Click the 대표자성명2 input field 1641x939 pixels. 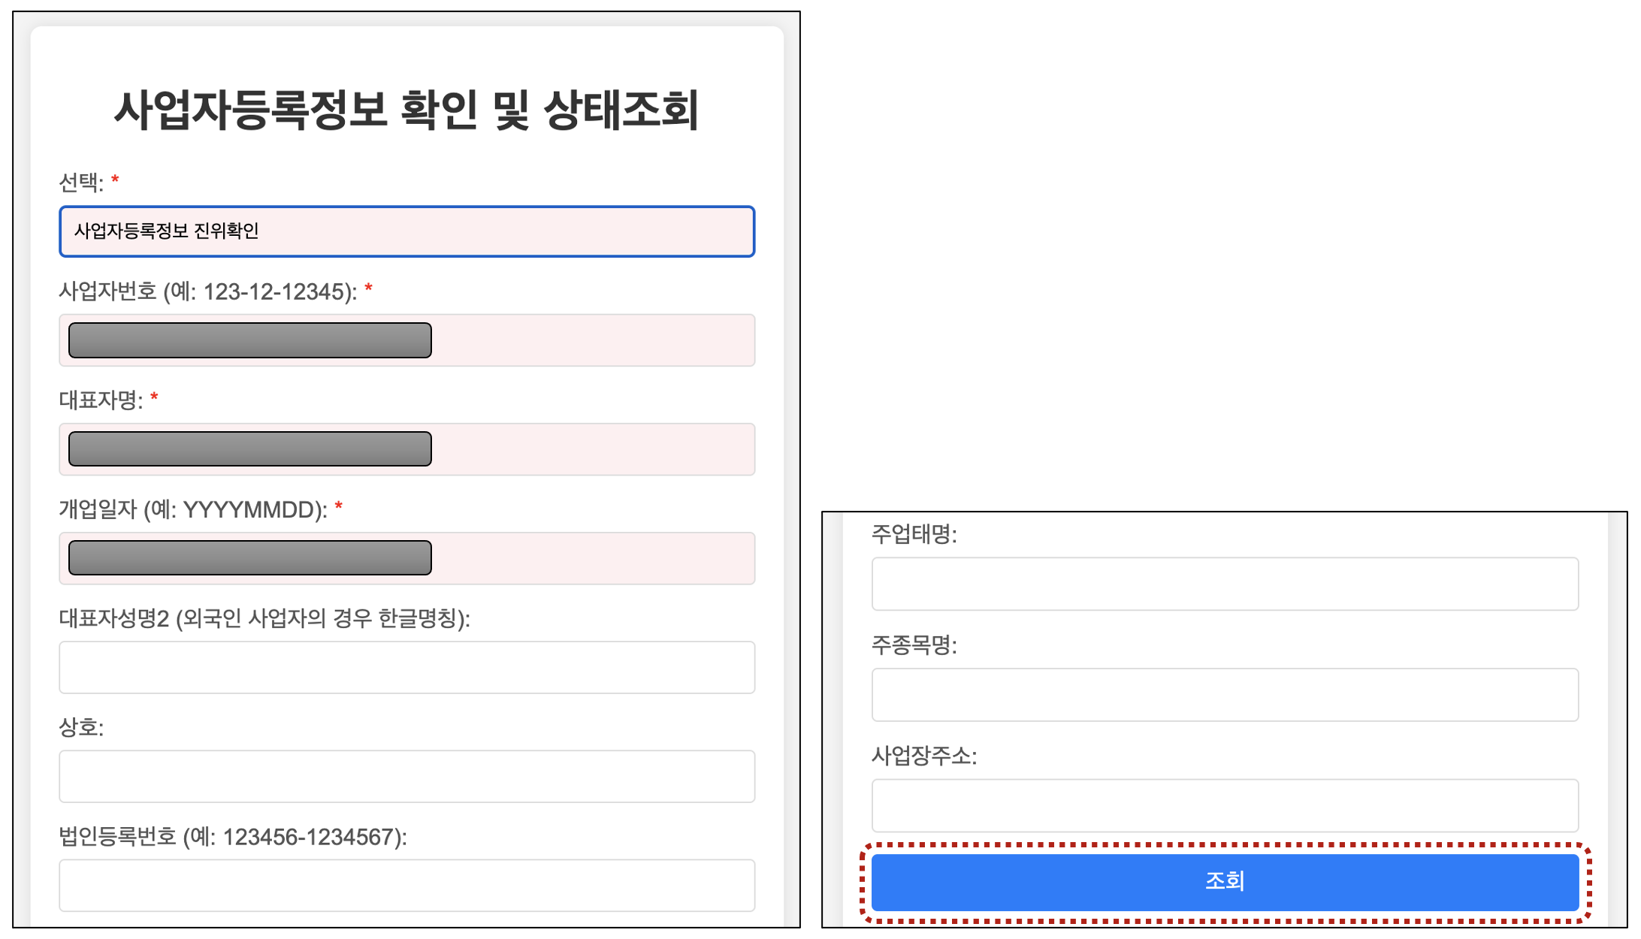406,667
